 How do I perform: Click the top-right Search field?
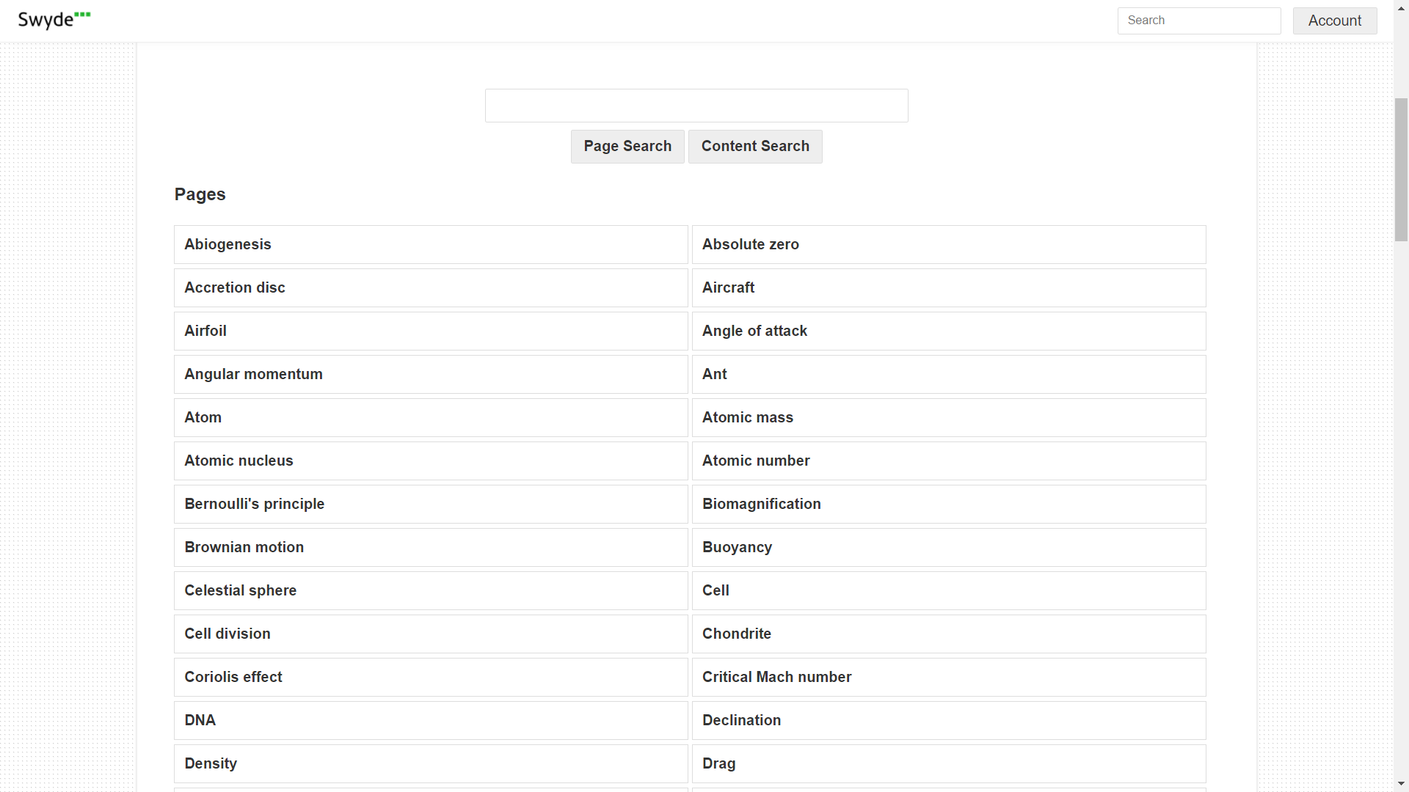pyautogui.click(x=1198, y=21)
